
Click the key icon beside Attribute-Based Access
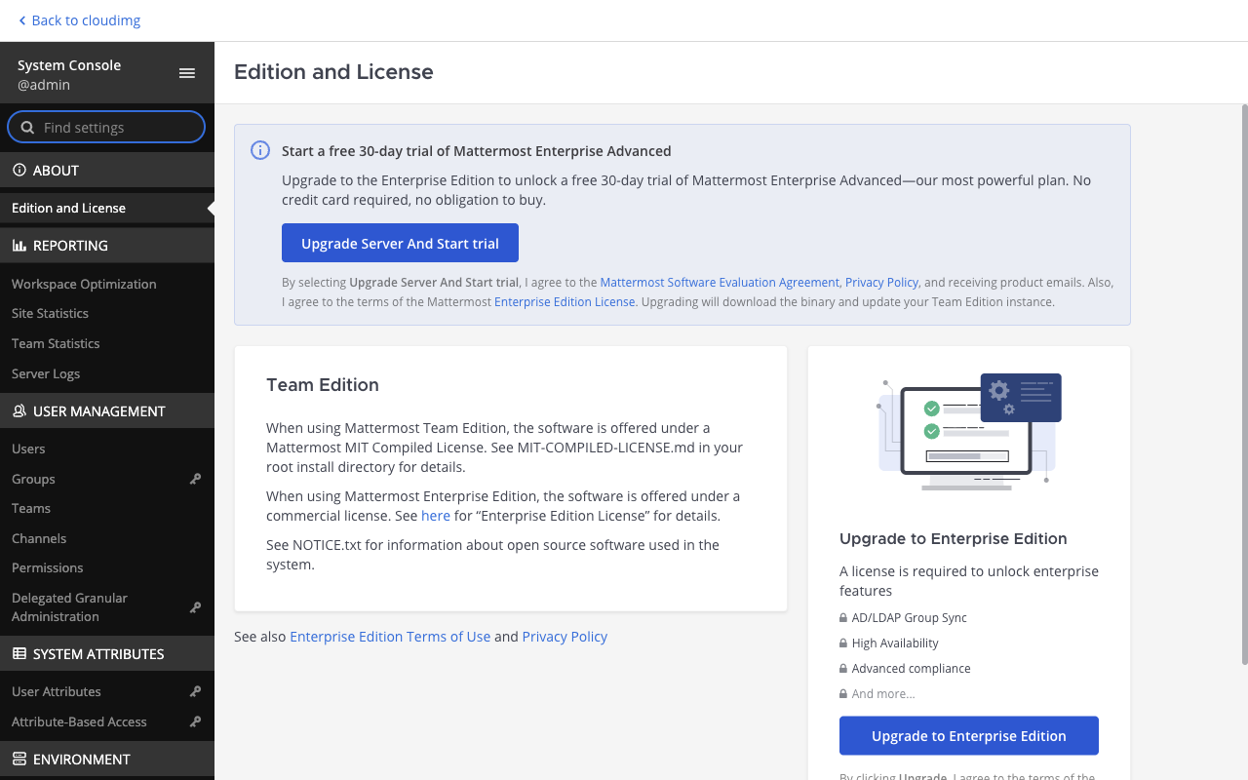195,722
